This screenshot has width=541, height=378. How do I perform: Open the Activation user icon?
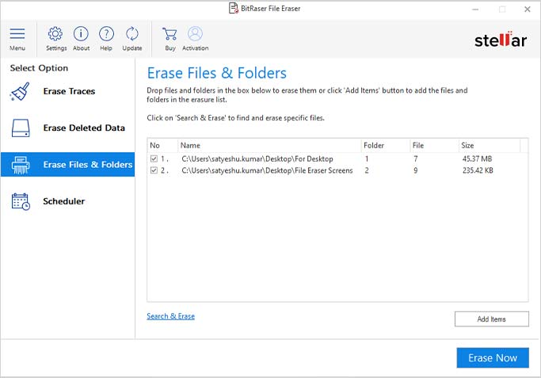coord(196,34)
